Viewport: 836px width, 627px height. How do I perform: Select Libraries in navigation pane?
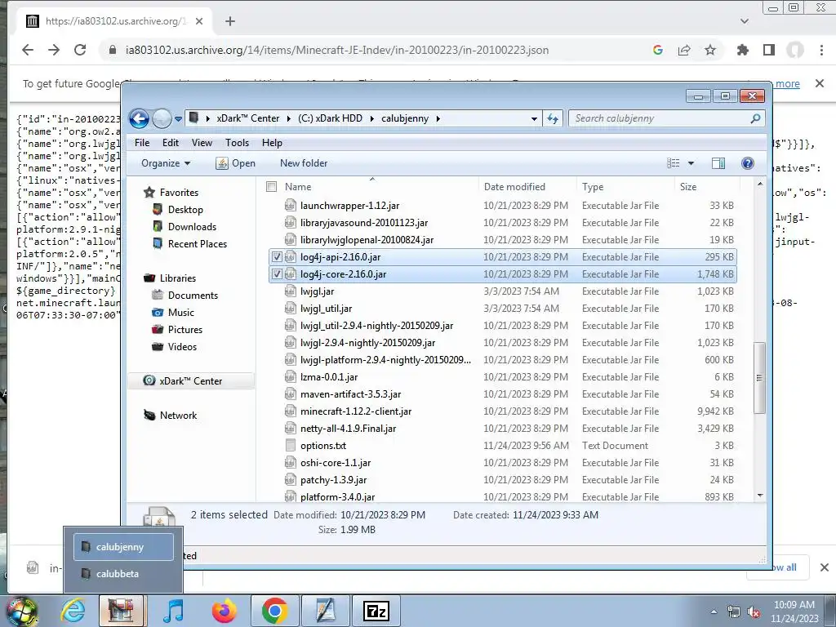click(x=177, y=278)
